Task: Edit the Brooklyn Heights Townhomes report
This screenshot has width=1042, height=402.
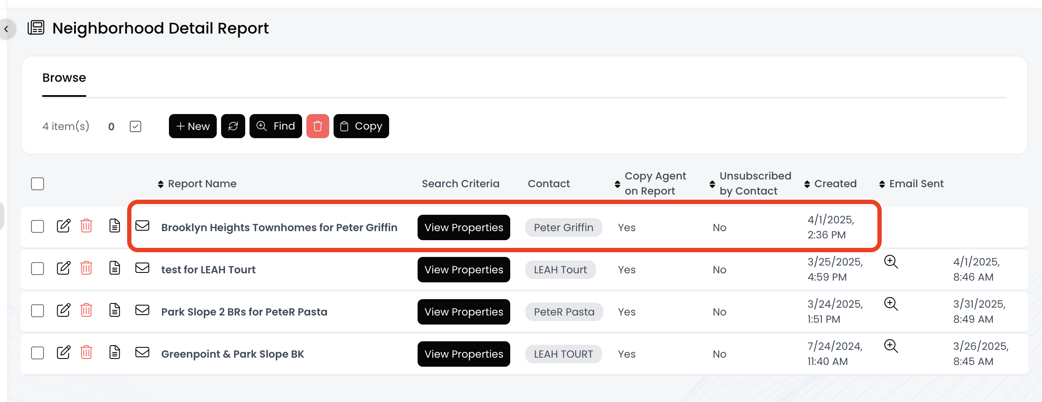Action: coord(63,226)
